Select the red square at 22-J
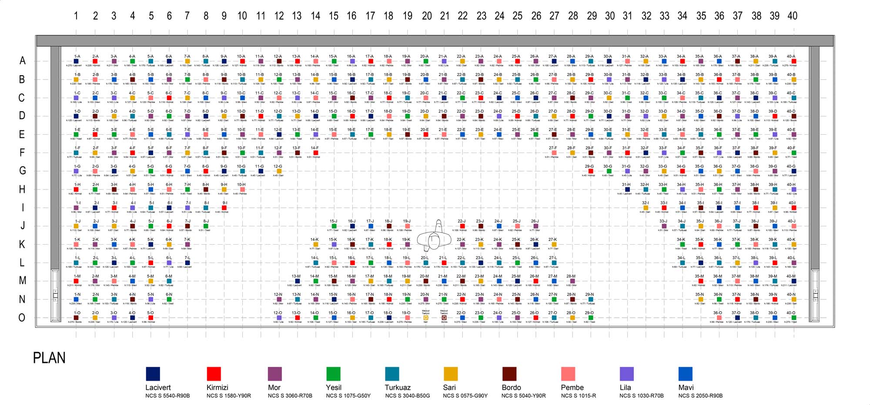The height and width of the screenshot is (405, 870). coord(462,226)
